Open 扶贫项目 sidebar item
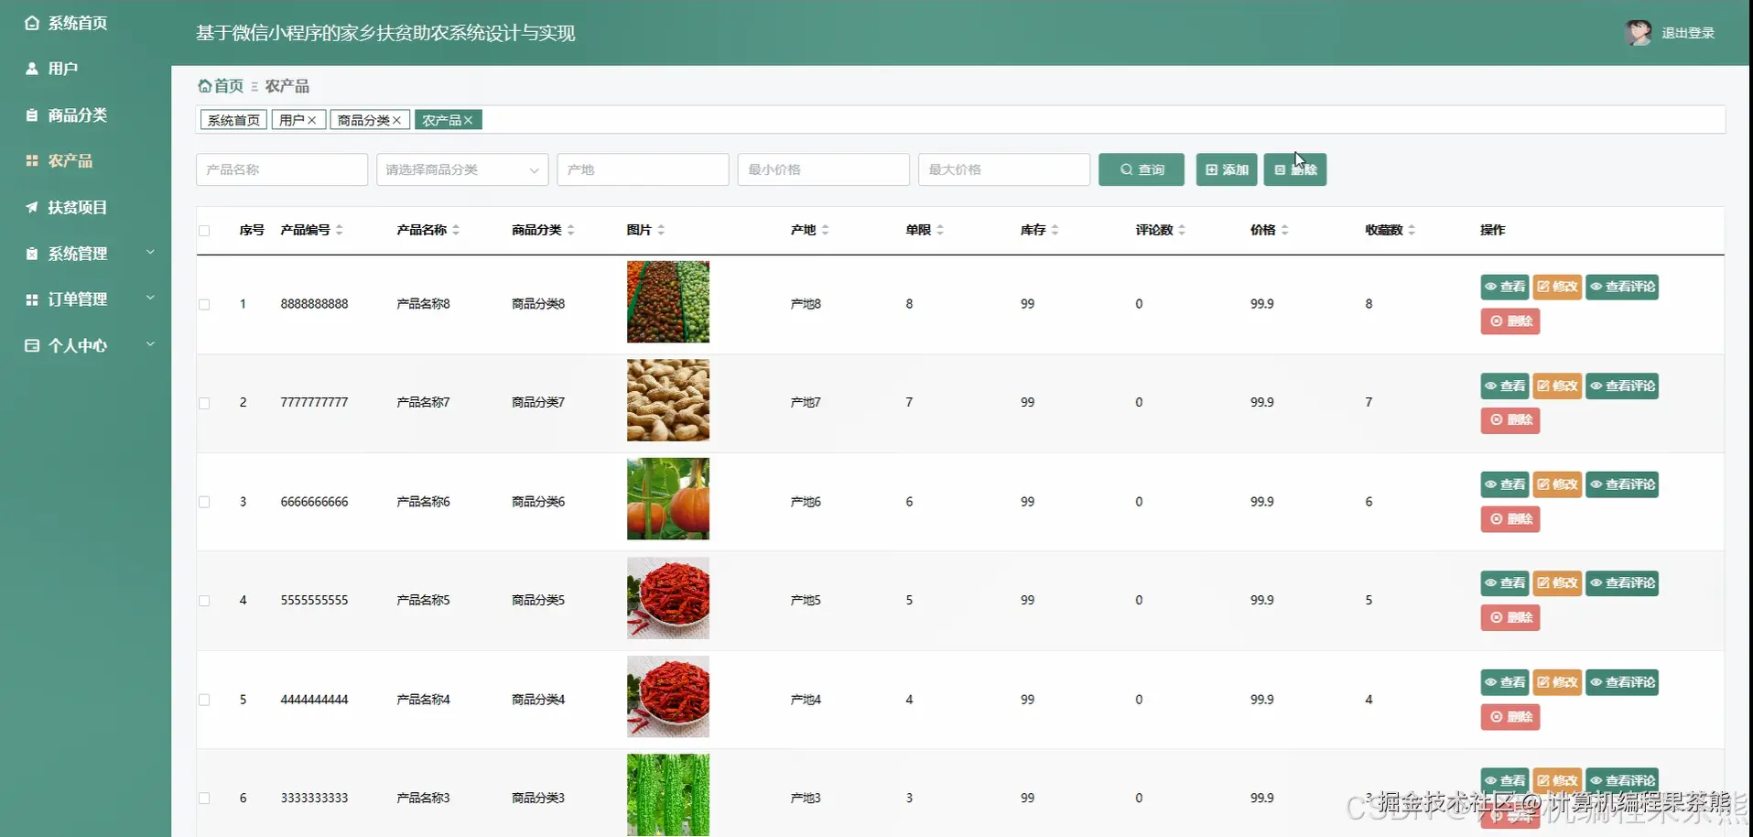The image size is (1753, 837). tap(66, 208)
